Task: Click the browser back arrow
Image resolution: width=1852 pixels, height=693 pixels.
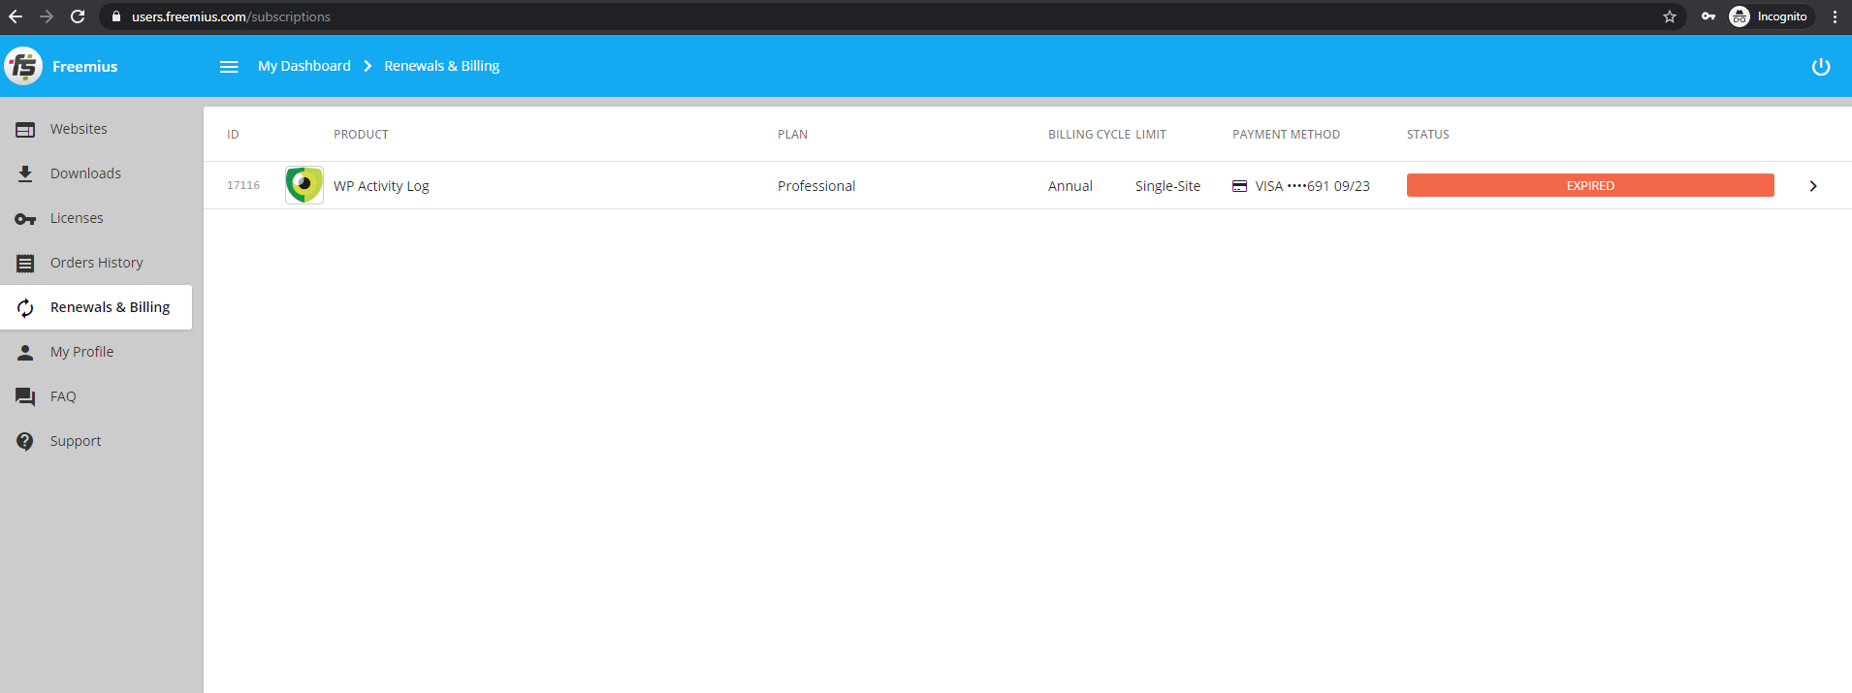Action: [16, 16]
